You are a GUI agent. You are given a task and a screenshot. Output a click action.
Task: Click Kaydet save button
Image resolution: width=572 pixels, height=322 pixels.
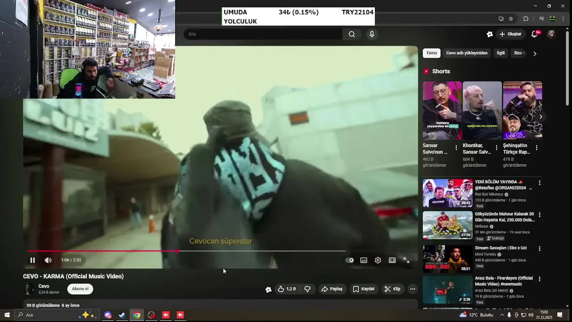coord(363,289)
